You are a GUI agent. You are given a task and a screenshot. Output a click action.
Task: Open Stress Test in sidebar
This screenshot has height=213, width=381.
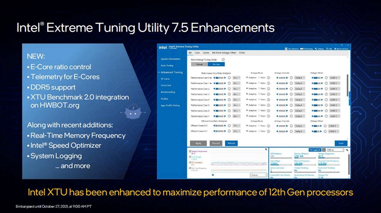(166, 85)
